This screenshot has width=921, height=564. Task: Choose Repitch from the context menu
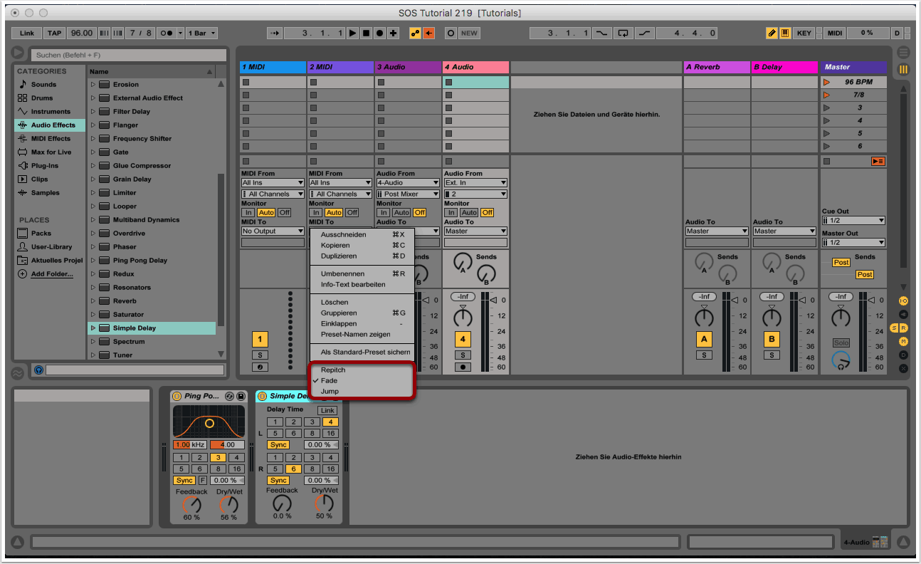click(x=333, y=370)
